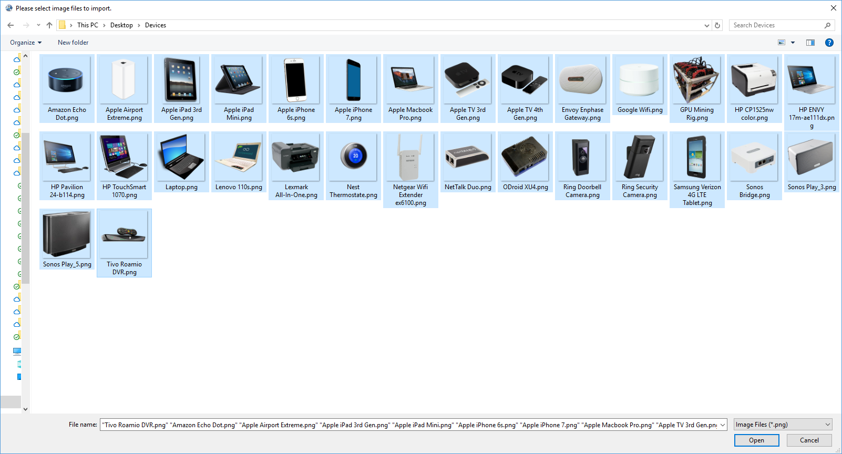Viewport: 842px width, 454px height.
Task: Click the Apple Macbook Pro.png file
Action: pos(410,88)
